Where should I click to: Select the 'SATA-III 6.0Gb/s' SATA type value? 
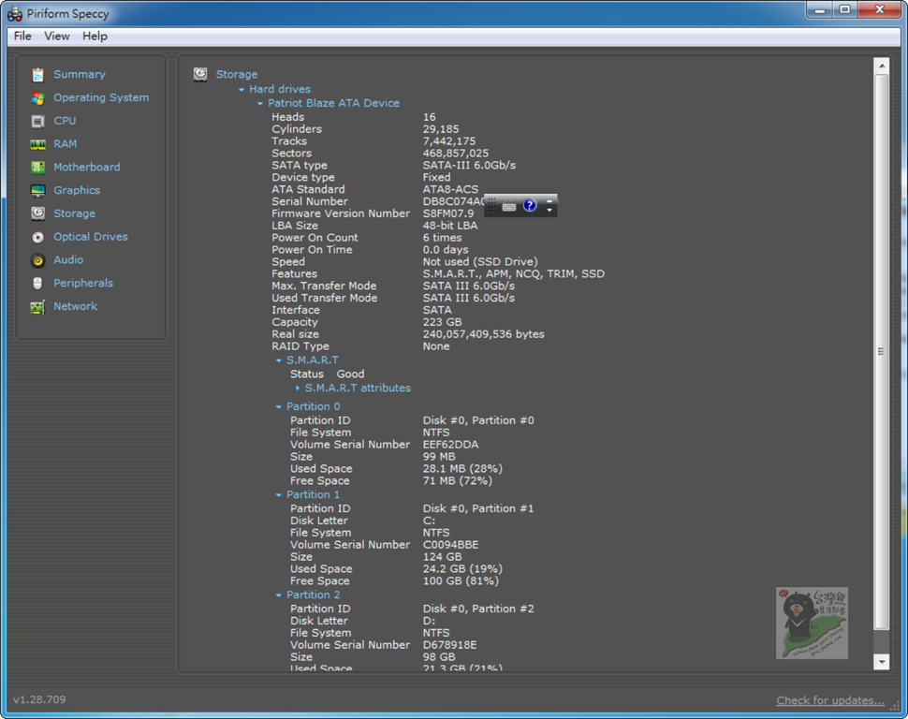469,166
